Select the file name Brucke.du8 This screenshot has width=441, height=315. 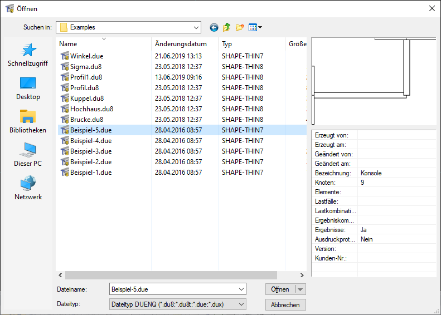pos(86,120)
